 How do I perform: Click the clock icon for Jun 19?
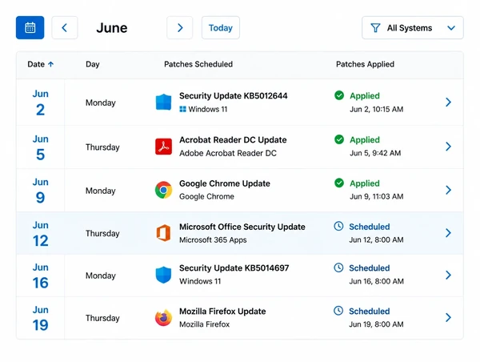point(338,311)
